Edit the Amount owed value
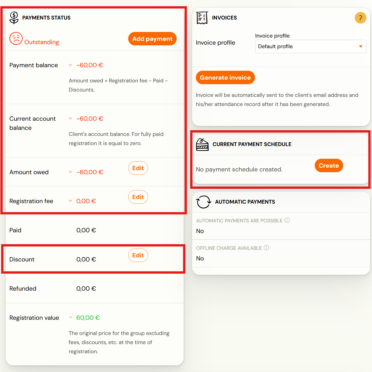This screenshot has height=372, width=372. (x=138, y=168)
